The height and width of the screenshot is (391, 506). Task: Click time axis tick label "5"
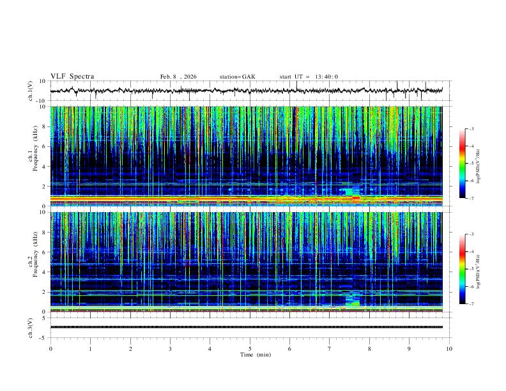pos(250,349)
